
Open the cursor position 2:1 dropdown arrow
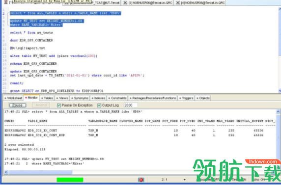pyautogui.click(x=185, y=180)
